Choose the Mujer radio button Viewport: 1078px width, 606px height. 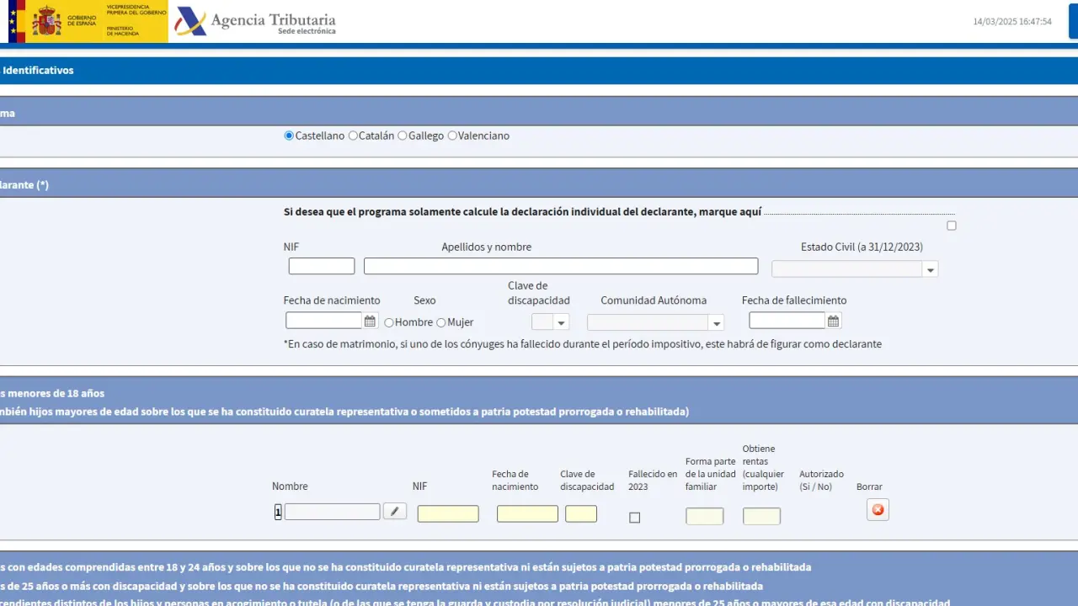pyautogui.click(x=440, y=322)
